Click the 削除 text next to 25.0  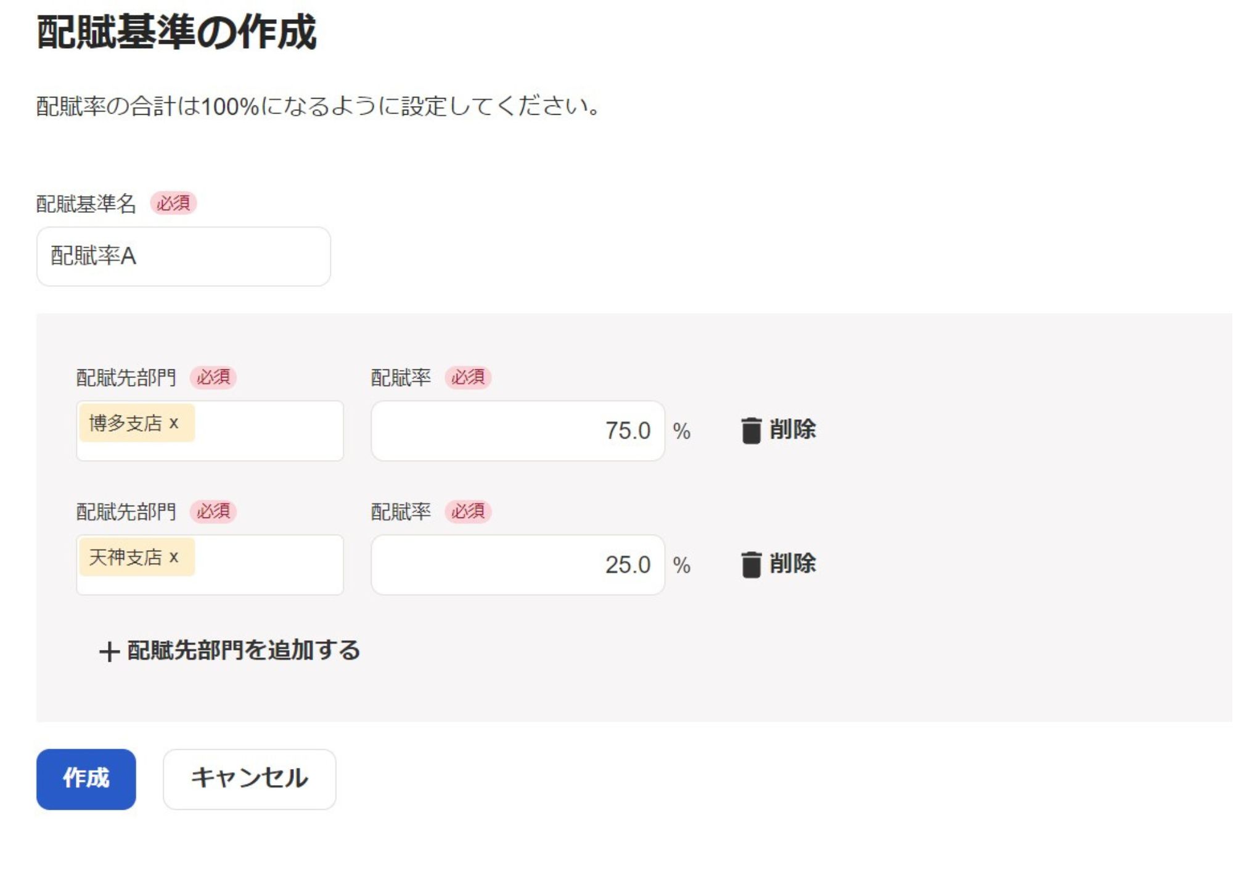pos(793,564)
